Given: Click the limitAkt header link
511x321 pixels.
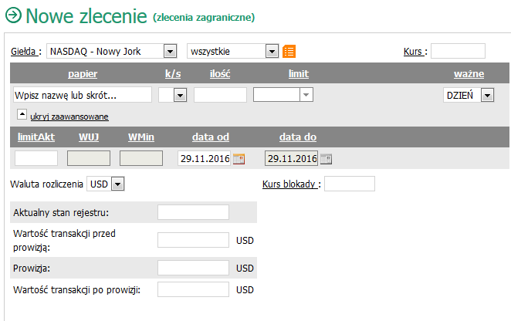Looking at the screenshot, I should [x=36, y=137].
